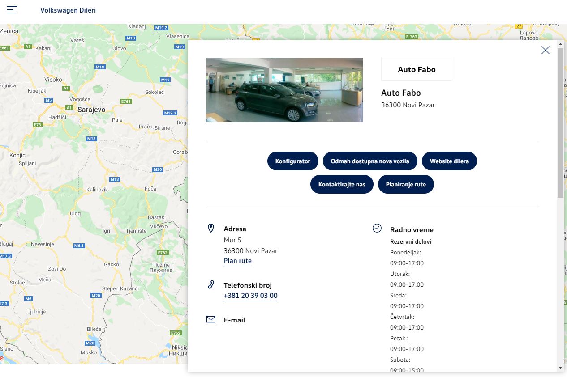The height and width of the screenshot is (377, 567).
Task: Open the hamburger menu icon
Action: (12, 10)
